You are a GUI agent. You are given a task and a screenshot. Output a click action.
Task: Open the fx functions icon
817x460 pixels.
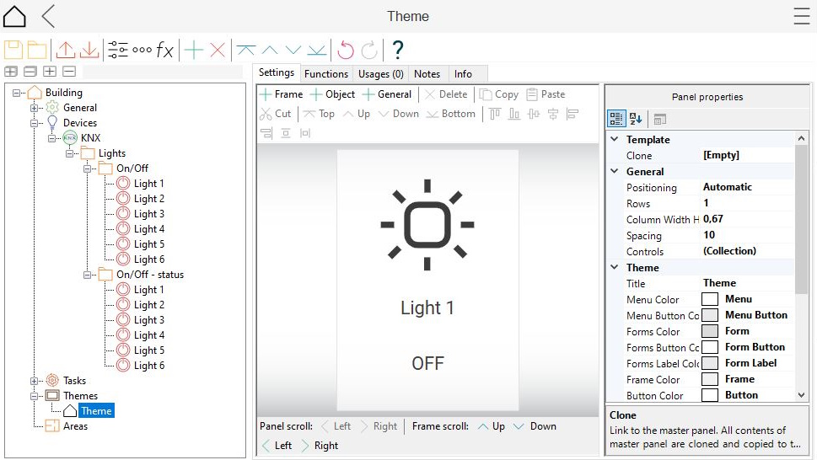click(164, 50)
